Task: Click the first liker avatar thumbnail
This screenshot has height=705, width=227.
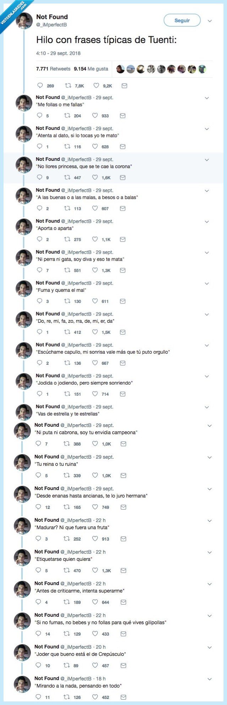Action: click(121, 69)
